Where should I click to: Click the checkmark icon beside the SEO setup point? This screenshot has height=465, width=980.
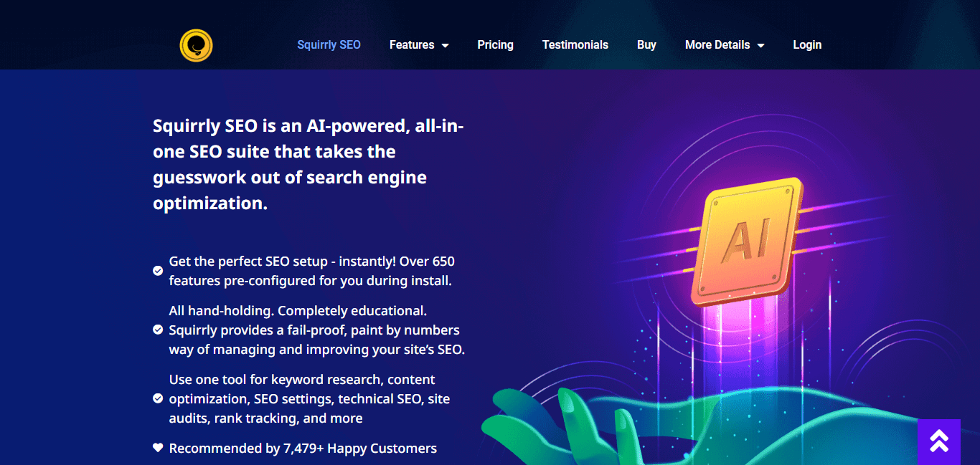157,271
